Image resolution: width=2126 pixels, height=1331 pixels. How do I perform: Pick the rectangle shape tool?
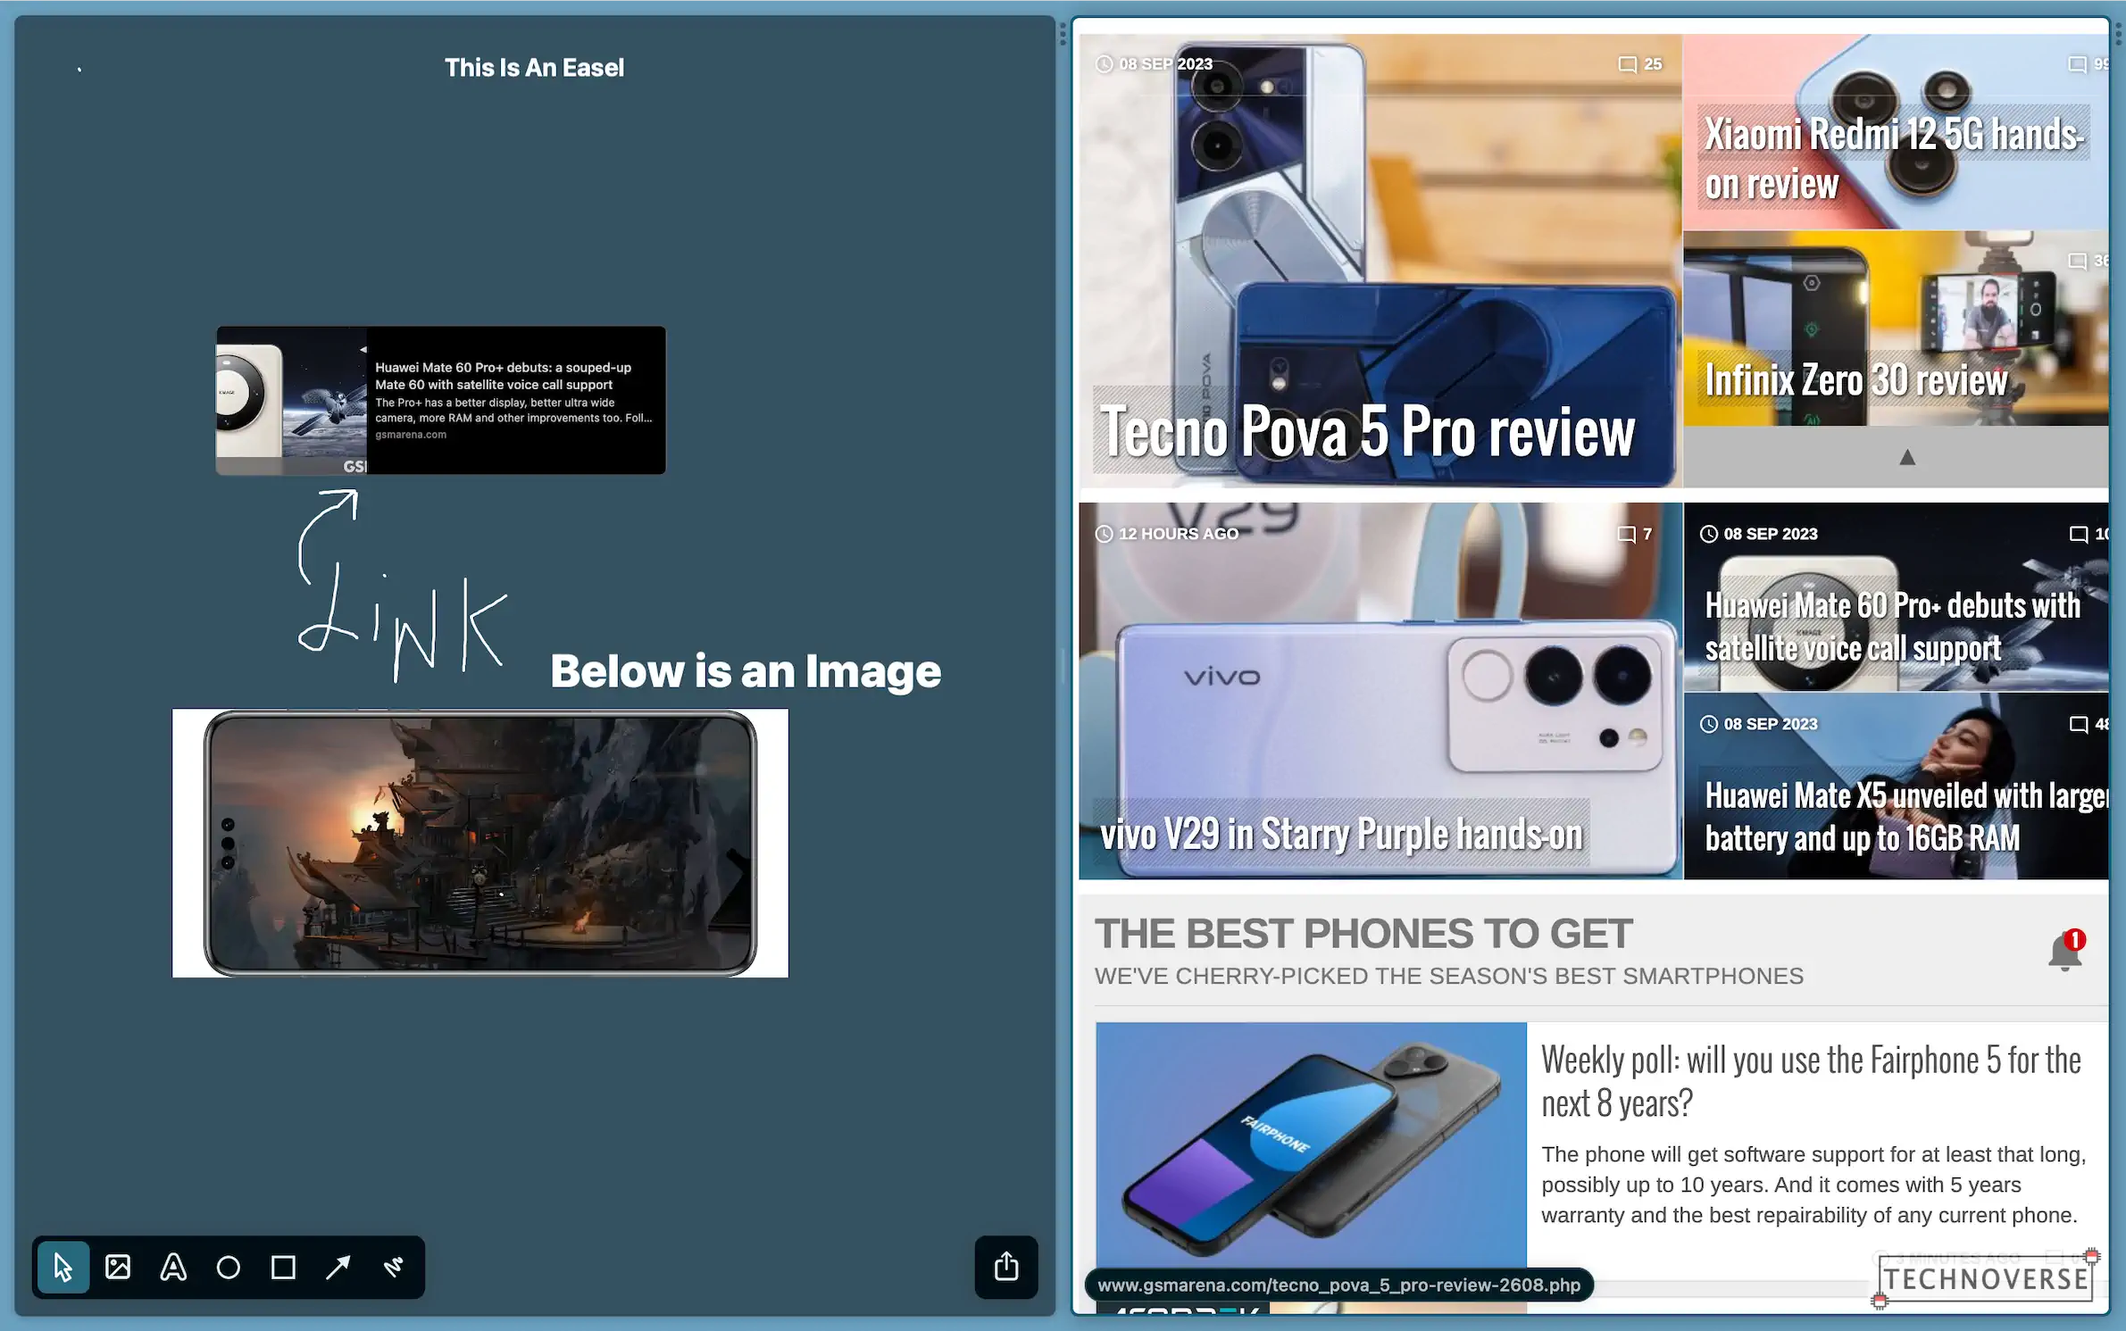point(284,1268)
